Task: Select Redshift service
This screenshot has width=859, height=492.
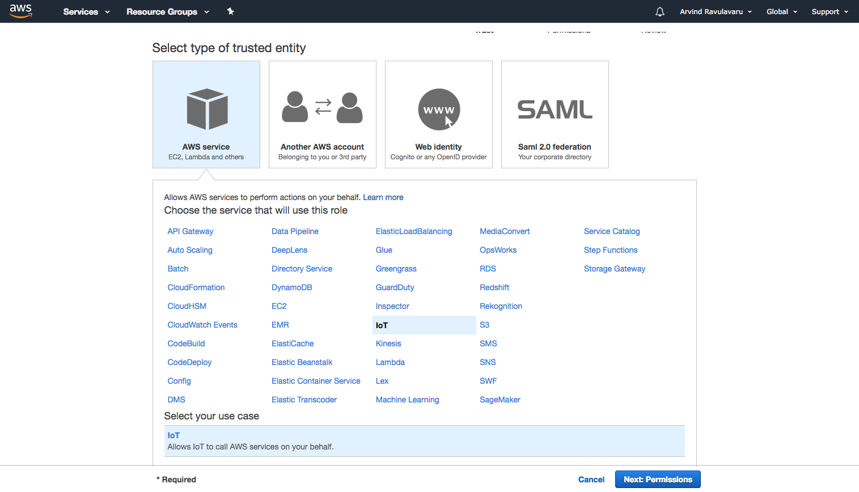Action: 494,287
